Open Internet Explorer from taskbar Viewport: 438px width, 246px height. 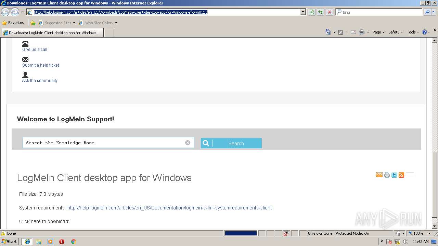(27, 242)
